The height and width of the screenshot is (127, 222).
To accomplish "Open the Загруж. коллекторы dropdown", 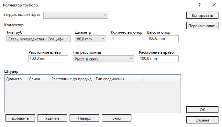I will tap(76, 15).
